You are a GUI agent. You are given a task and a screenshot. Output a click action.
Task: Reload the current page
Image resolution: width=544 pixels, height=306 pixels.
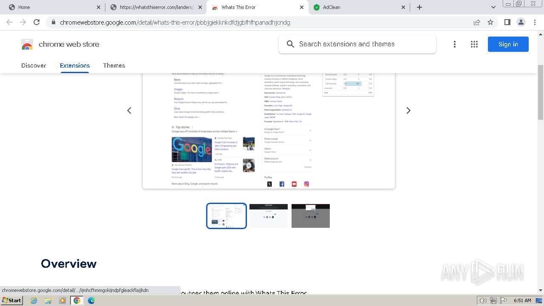(x=37, y=22)
